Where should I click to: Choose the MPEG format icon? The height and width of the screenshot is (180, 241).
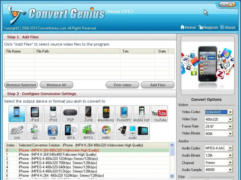click(x=88, y=131)
